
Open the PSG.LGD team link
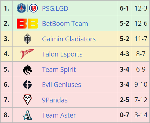tap(55, 9)
